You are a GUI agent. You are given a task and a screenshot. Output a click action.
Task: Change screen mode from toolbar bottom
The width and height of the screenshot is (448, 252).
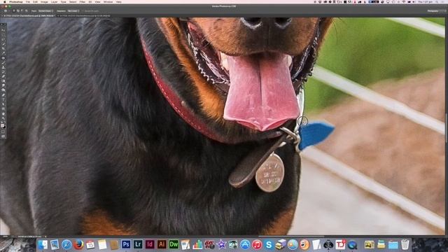coord(3,136)
